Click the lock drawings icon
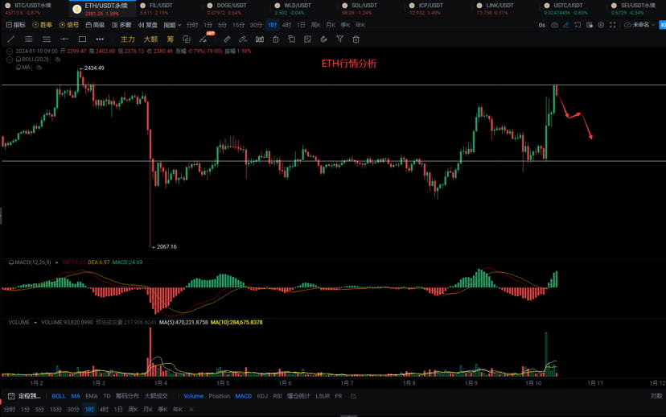Image resolution: width=666 pixels, height=417 pixels. 276,39
